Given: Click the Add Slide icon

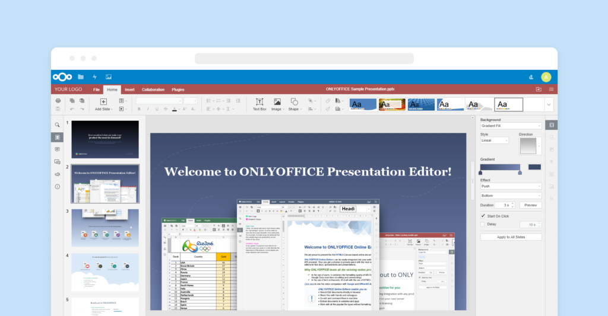Looking at the screenshot, I should pos(103,102).
